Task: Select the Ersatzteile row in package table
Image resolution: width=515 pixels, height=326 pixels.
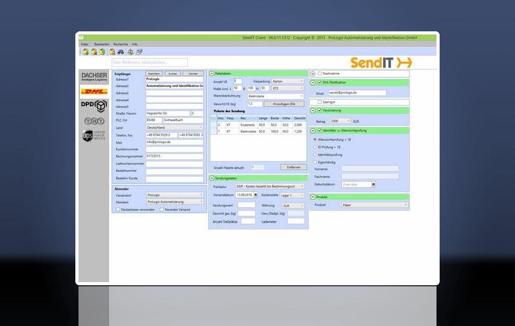Action: click(259, 125)
